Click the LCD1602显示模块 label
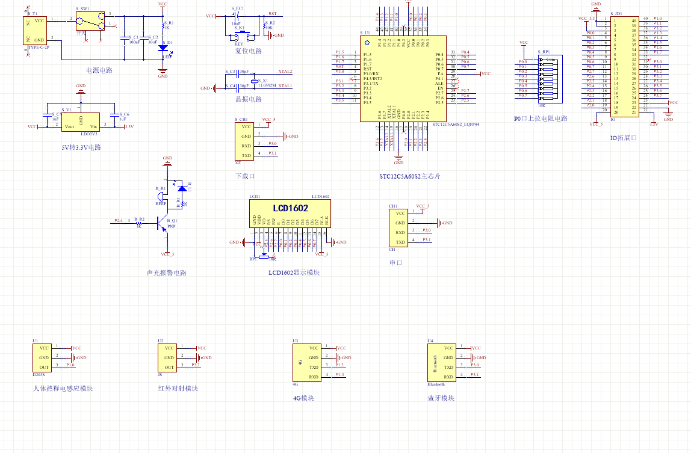The width and height of the screenshot is (691, 453). [294, 273]
